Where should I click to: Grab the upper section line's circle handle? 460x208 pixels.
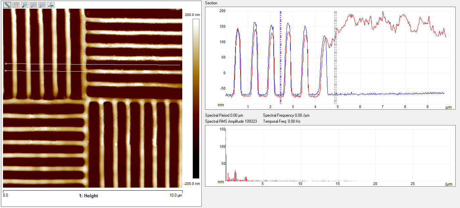point(6,64)
